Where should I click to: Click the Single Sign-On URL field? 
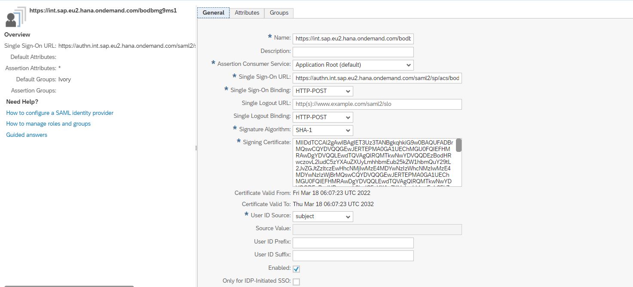(377, 78)
